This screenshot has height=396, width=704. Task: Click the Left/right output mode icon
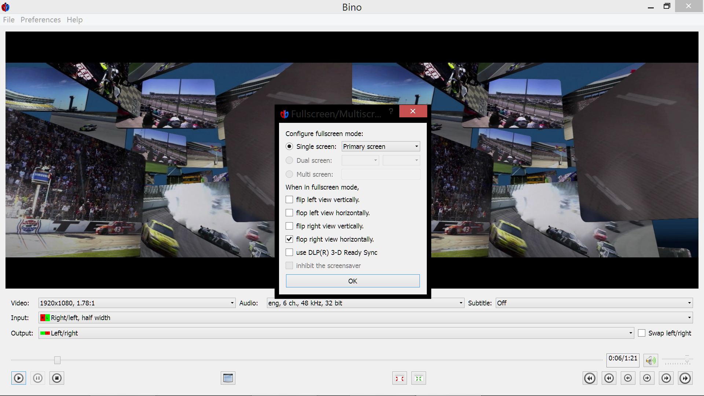pyautogui.click(x=45, y=333)
